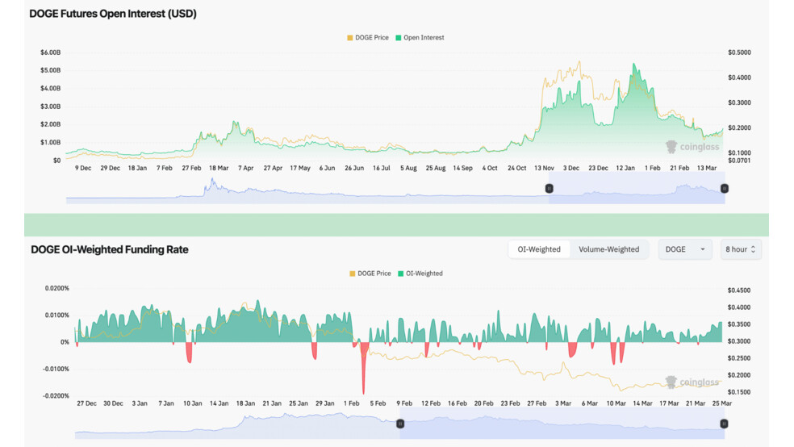Image resolution: width=794 pixels, height=447 pixels.
Task: Grab right range handle of Funding Rate navigator
Action: coord(724,424)
